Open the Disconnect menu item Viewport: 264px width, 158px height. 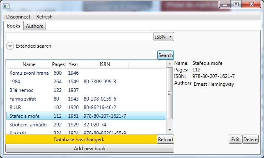[18, 17]
